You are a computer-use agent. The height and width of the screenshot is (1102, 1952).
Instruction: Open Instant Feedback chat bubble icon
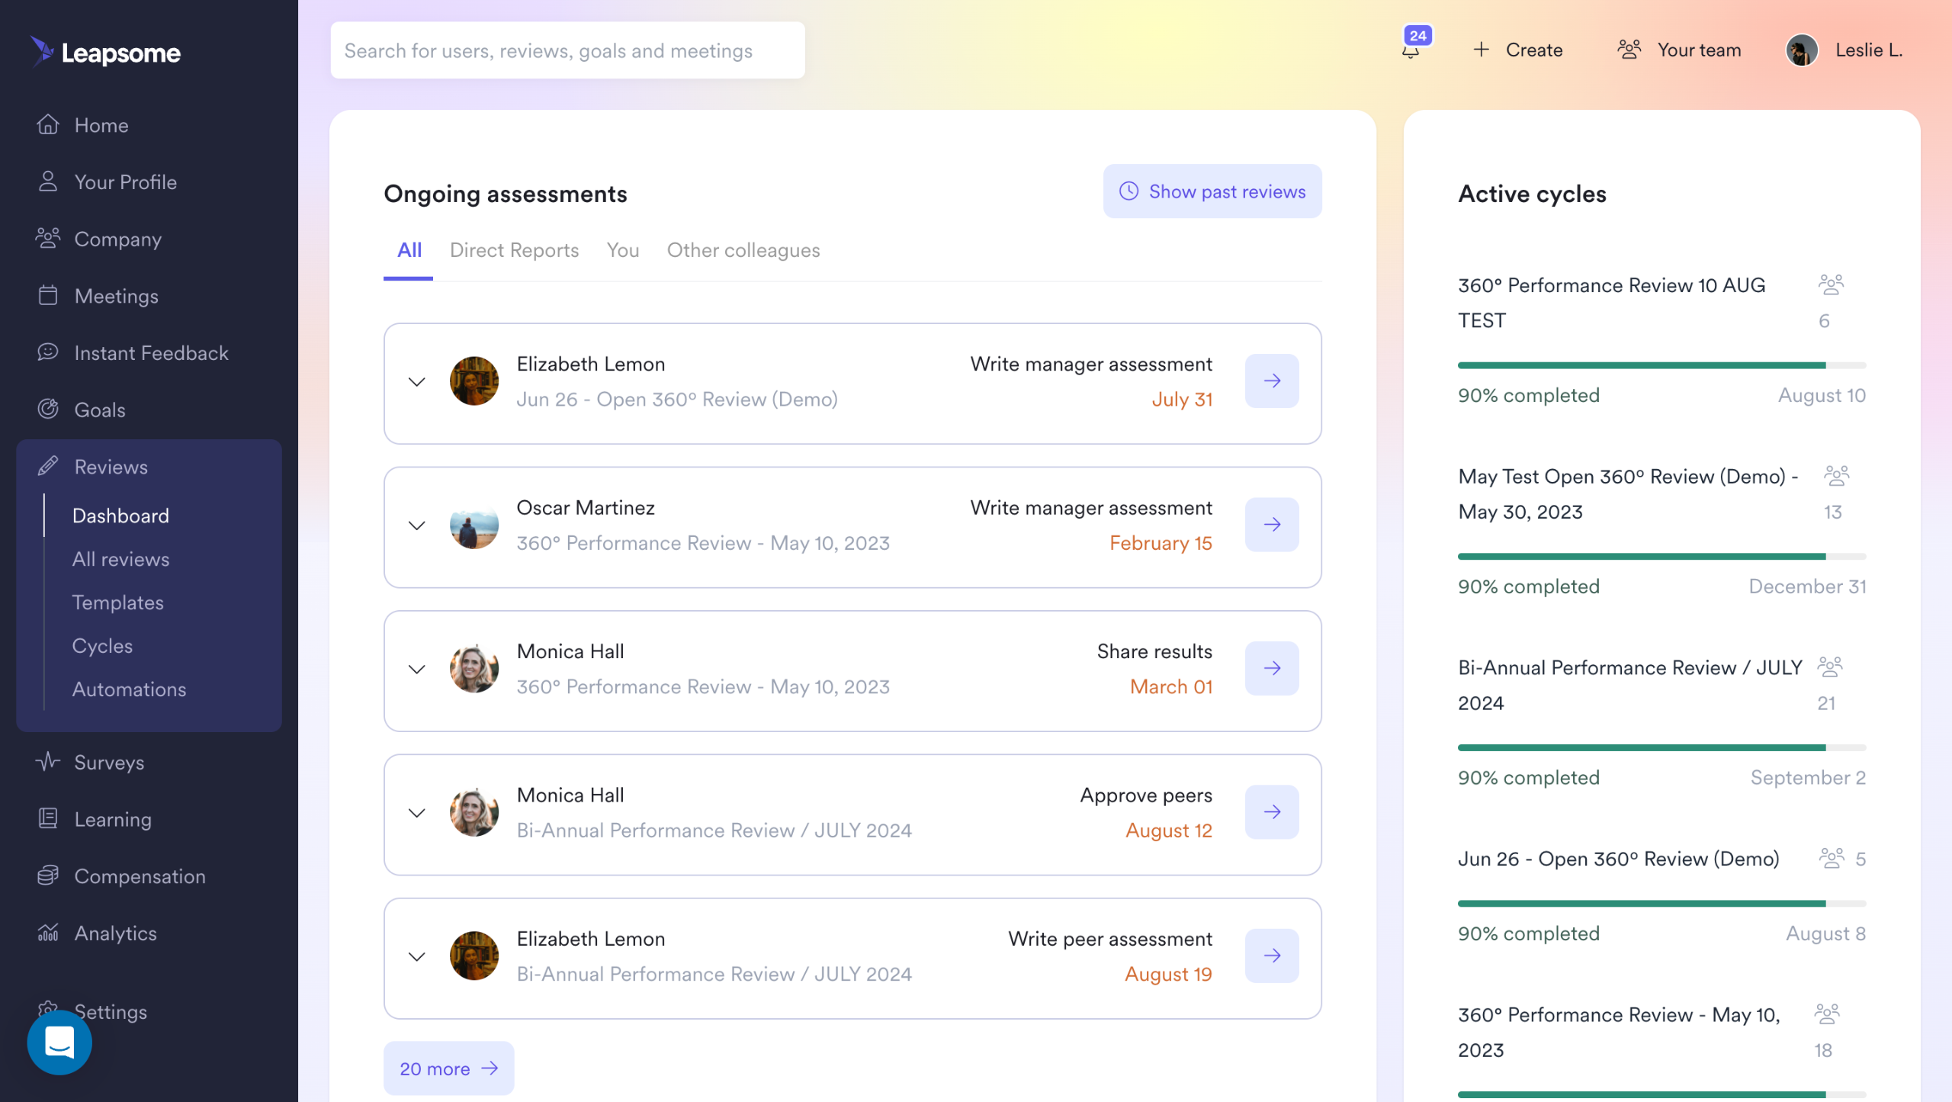(48, 352)
